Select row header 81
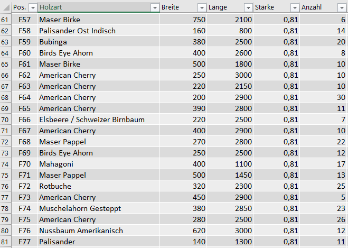The width and height of the screenshot is (348, 248). [x=5, y=242]
